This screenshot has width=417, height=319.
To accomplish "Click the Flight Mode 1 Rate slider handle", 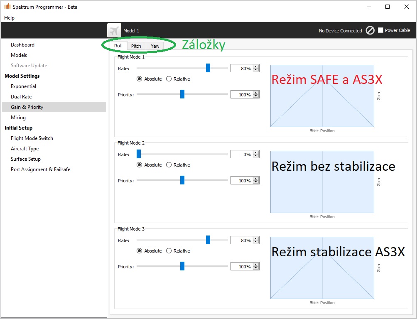I will 208,68.
